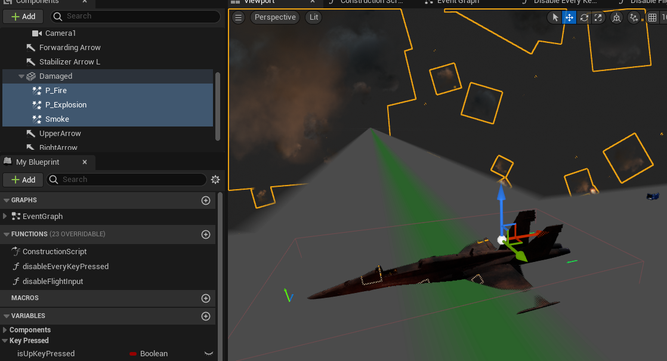Viewport: 667px width, 361px height.
Task: Select the translate move tool
Action: [569, 17]
